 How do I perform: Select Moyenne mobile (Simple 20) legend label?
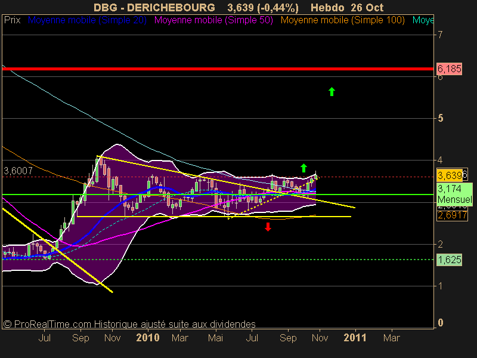[87, 20]
